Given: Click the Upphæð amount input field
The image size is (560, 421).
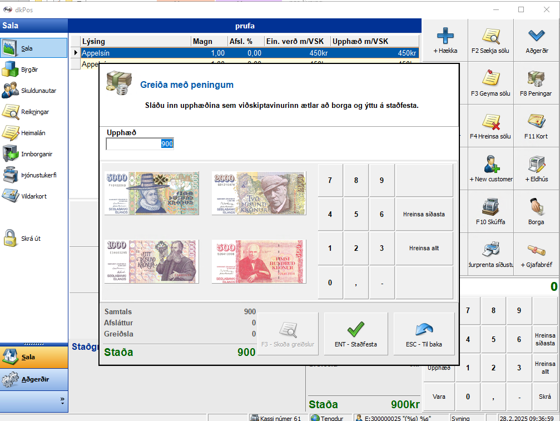Looking at the screenshot, I should 140,144.
